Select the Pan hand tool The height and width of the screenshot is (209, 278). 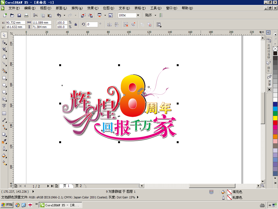tap(4, 57)
